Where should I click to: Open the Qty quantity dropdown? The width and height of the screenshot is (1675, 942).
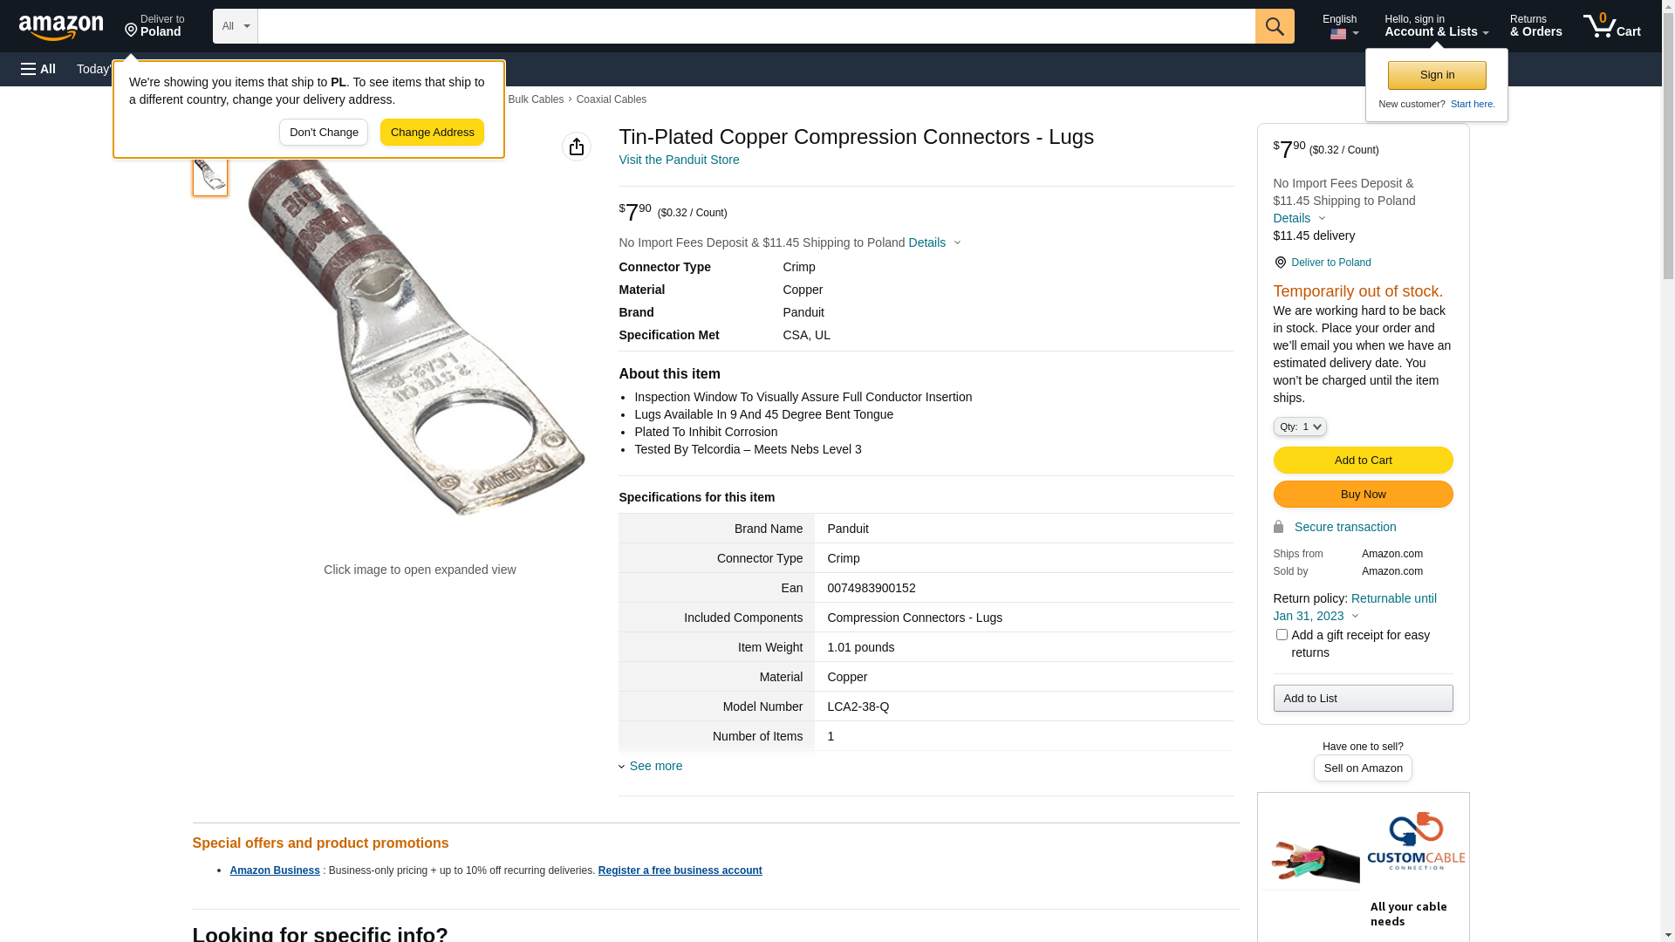tap(1300, 427)
